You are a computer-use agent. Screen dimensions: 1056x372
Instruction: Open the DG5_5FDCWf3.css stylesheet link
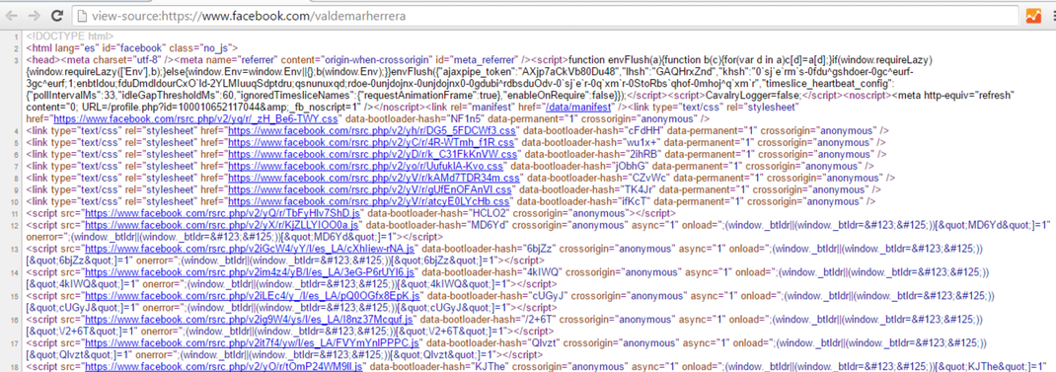372,130
